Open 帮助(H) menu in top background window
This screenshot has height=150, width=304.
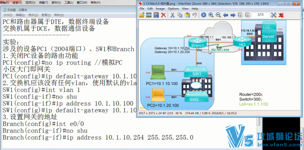click(95, 3)
